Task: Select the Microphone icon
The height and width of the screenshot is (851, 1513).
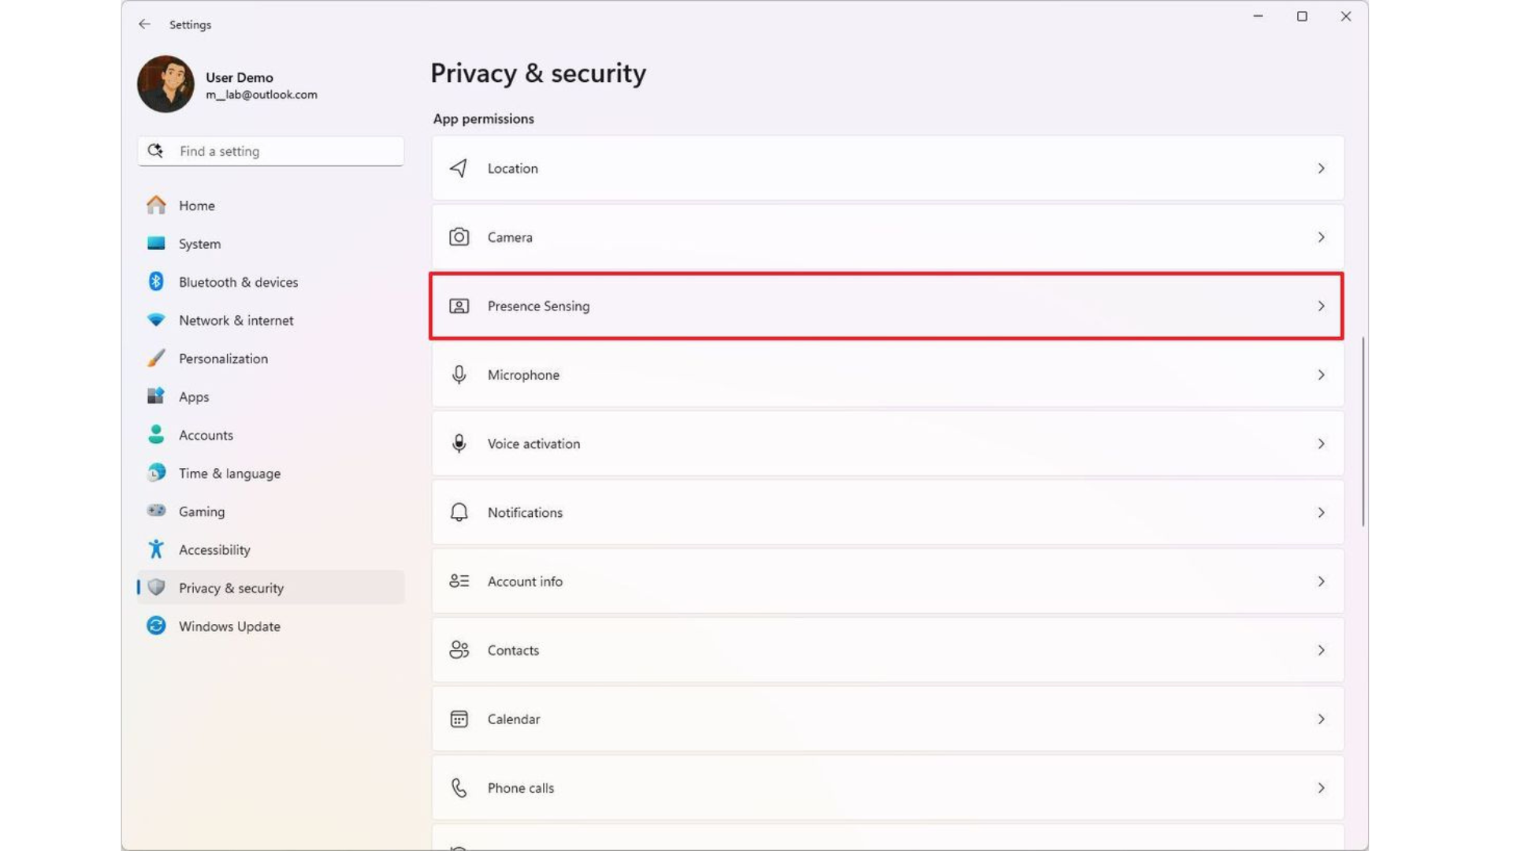Action: coord(458,375)
